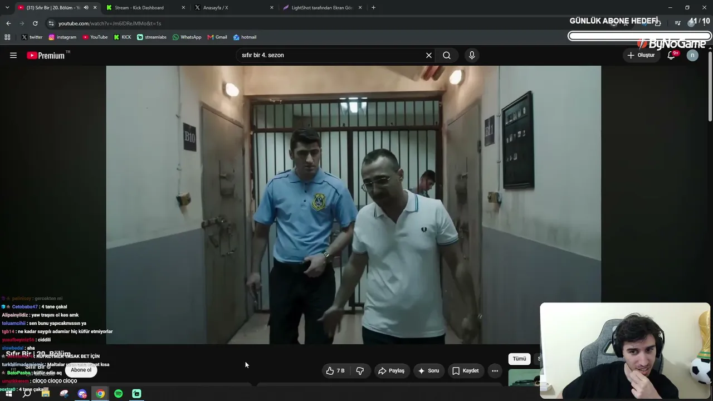
Task: Open the Soru ask button
Action: (428, 371)
